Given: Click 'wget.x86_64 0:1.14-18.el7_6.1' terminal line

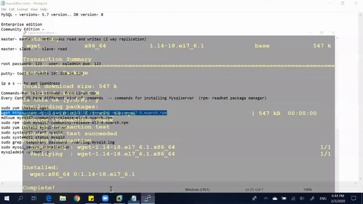Looking at the screenshot, I should coord(82,174).
